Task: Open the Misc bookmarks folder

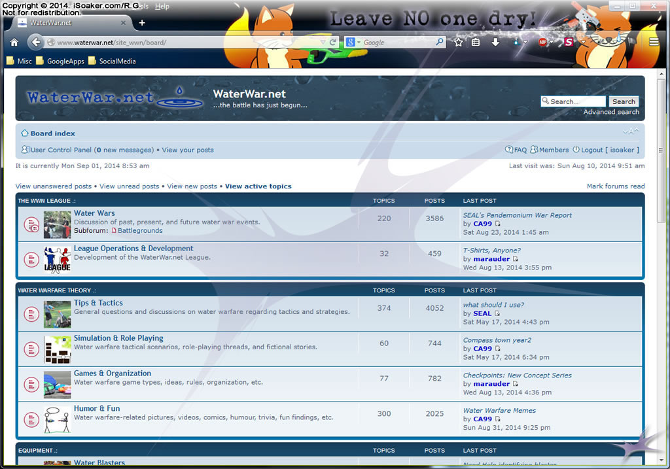Action: click(x=19, y=61)
